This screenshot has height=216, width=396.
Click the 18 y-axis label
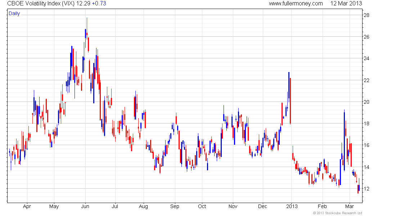[x=366, y=123]
